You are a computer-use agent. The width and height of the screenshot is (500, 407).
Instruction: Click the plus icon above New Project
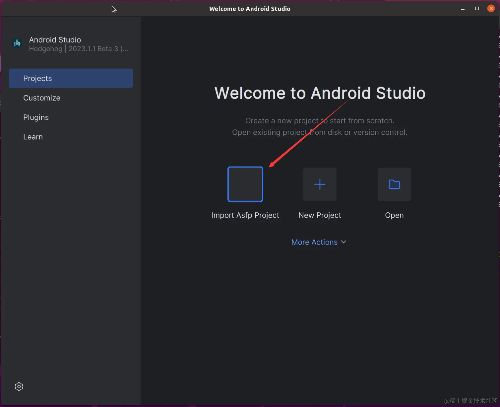coord(319,184)
